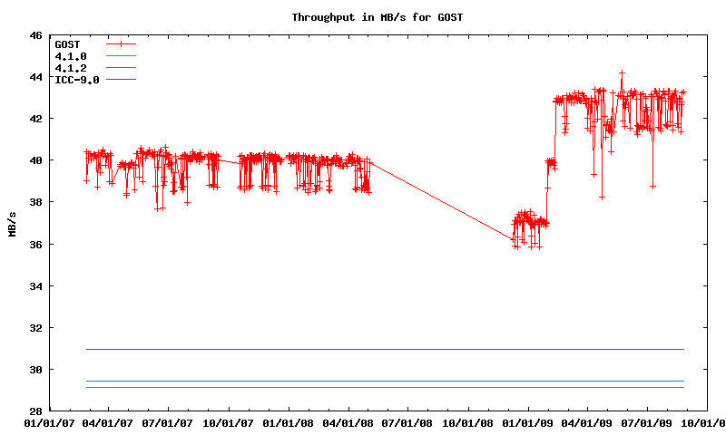Click the 01/01/07 x-axis date label

coord(48,422)
